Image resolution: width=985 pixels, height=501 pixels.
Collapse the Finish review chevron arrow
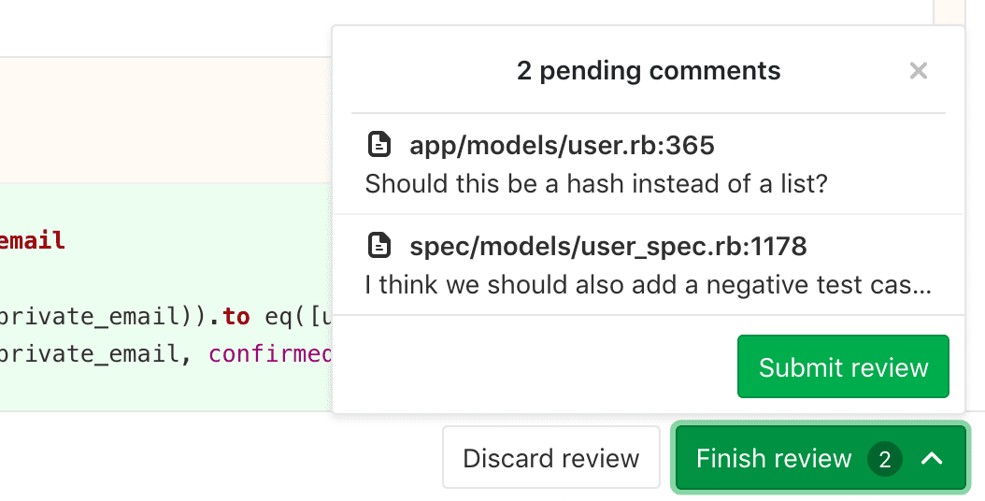point(933,459)
